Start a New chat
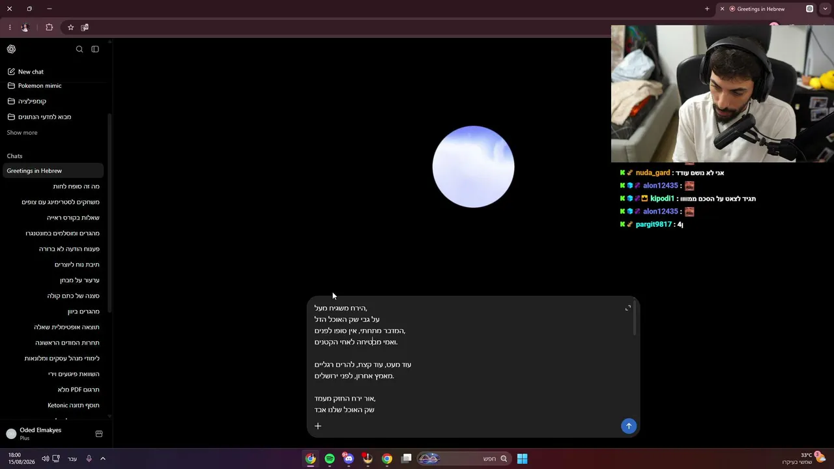Image resolution: width=834 pixels, height=469 pixels. coord(52,72)
